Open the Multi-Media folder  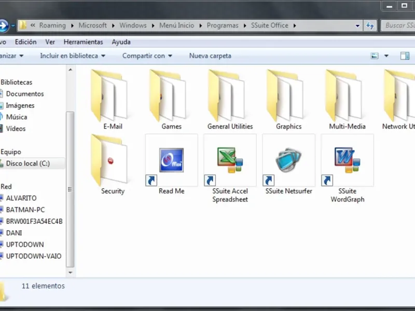(x=347, y=99)
